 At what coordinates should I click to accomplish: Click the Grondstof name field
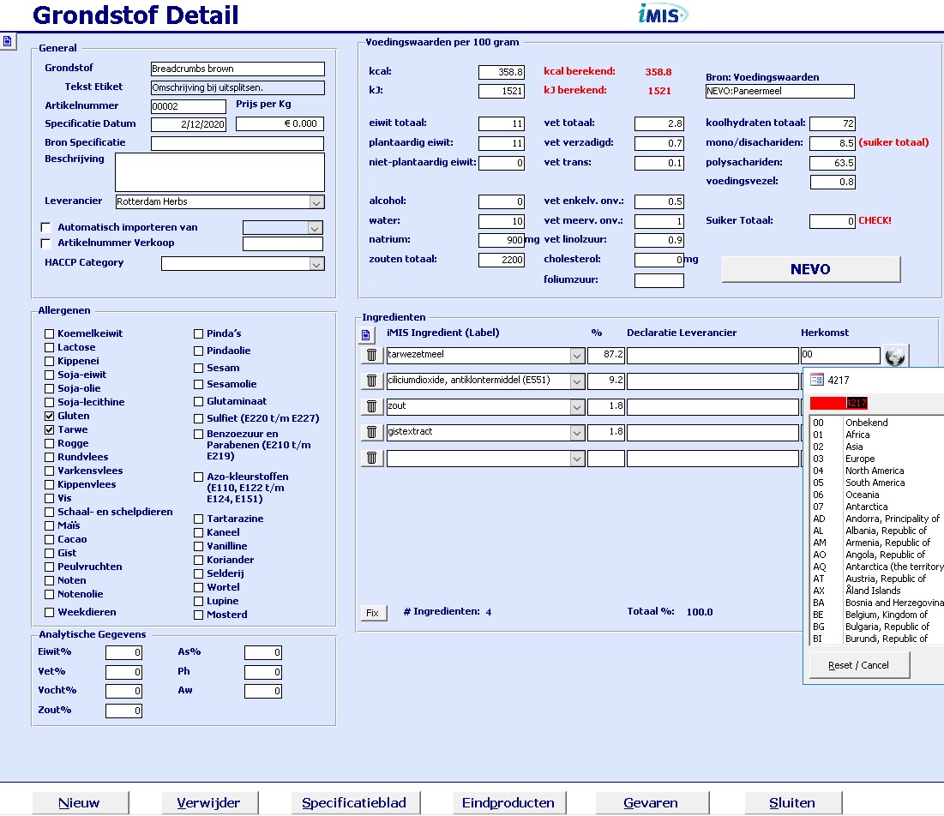coord(238,69)
